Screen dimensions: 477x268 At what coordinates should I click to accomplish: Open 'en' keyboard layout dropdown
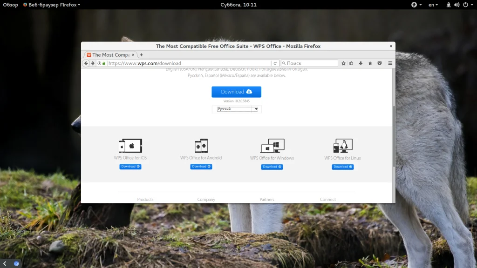coord(433,5)
